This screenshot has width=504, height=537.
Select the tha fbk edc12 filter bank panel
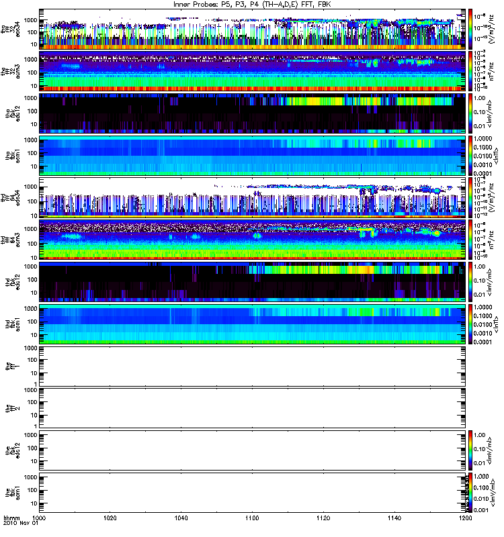(x=253, y=113)
